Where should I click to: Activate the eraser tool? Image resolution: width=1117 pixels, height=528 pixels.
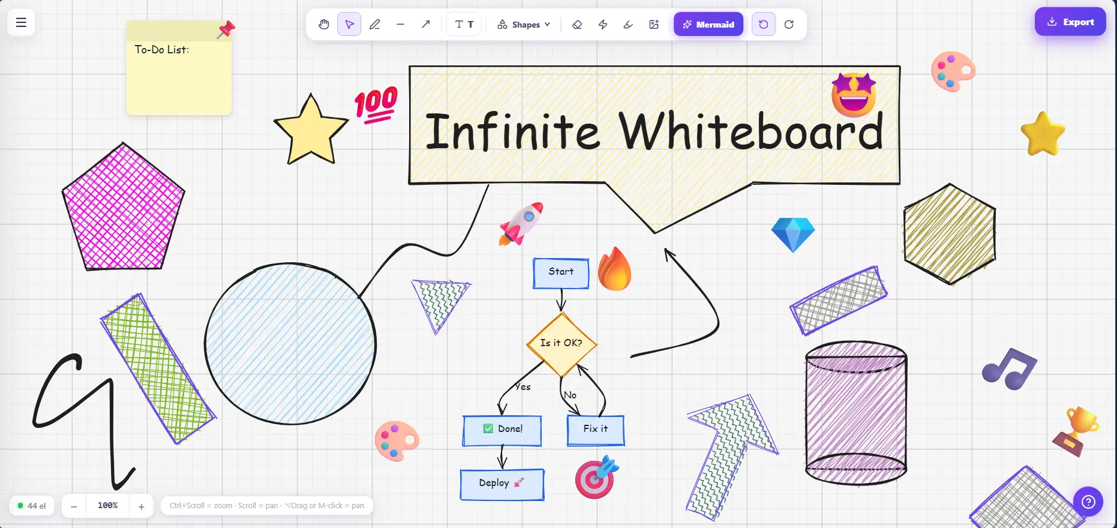point(577,25)
